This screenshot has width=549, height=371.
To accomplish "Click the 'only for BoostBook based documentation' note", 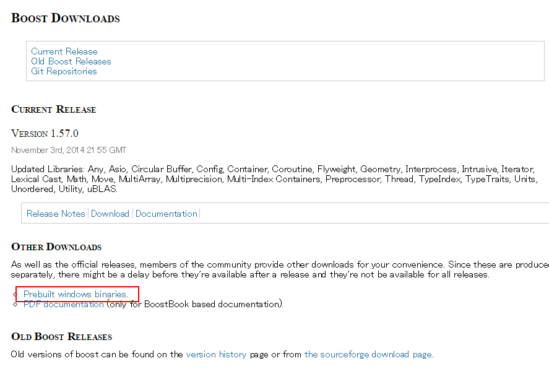I will (x=195, y=304).
